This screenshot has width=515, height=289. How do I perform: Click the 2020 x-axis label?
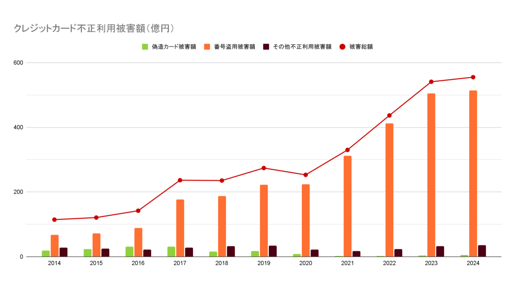pyautogui.click(x=306, y=263)
